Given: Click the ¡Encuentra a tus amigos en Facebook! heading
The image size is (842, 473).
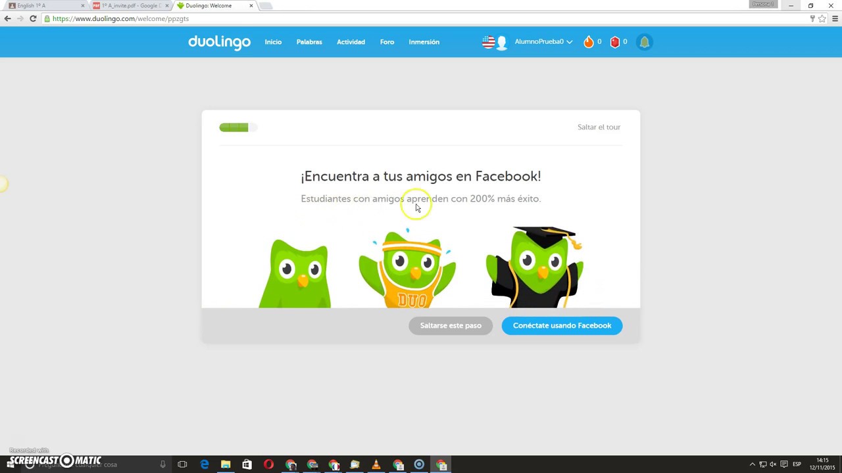Looking at the screenshot, I should coord(421,176).
